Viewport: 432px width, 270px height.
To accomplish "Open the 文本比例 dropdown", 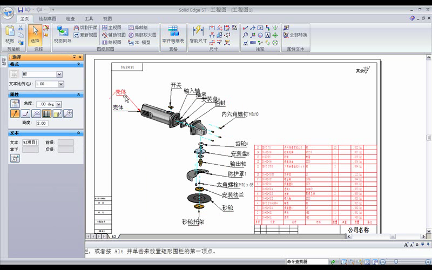I will coord(61,84).
